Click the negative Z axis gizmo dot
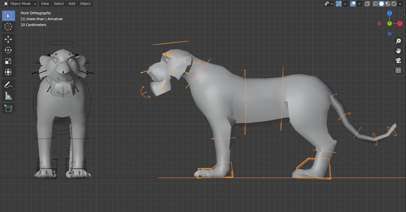The image size is (406, 212). pos(390,34)
